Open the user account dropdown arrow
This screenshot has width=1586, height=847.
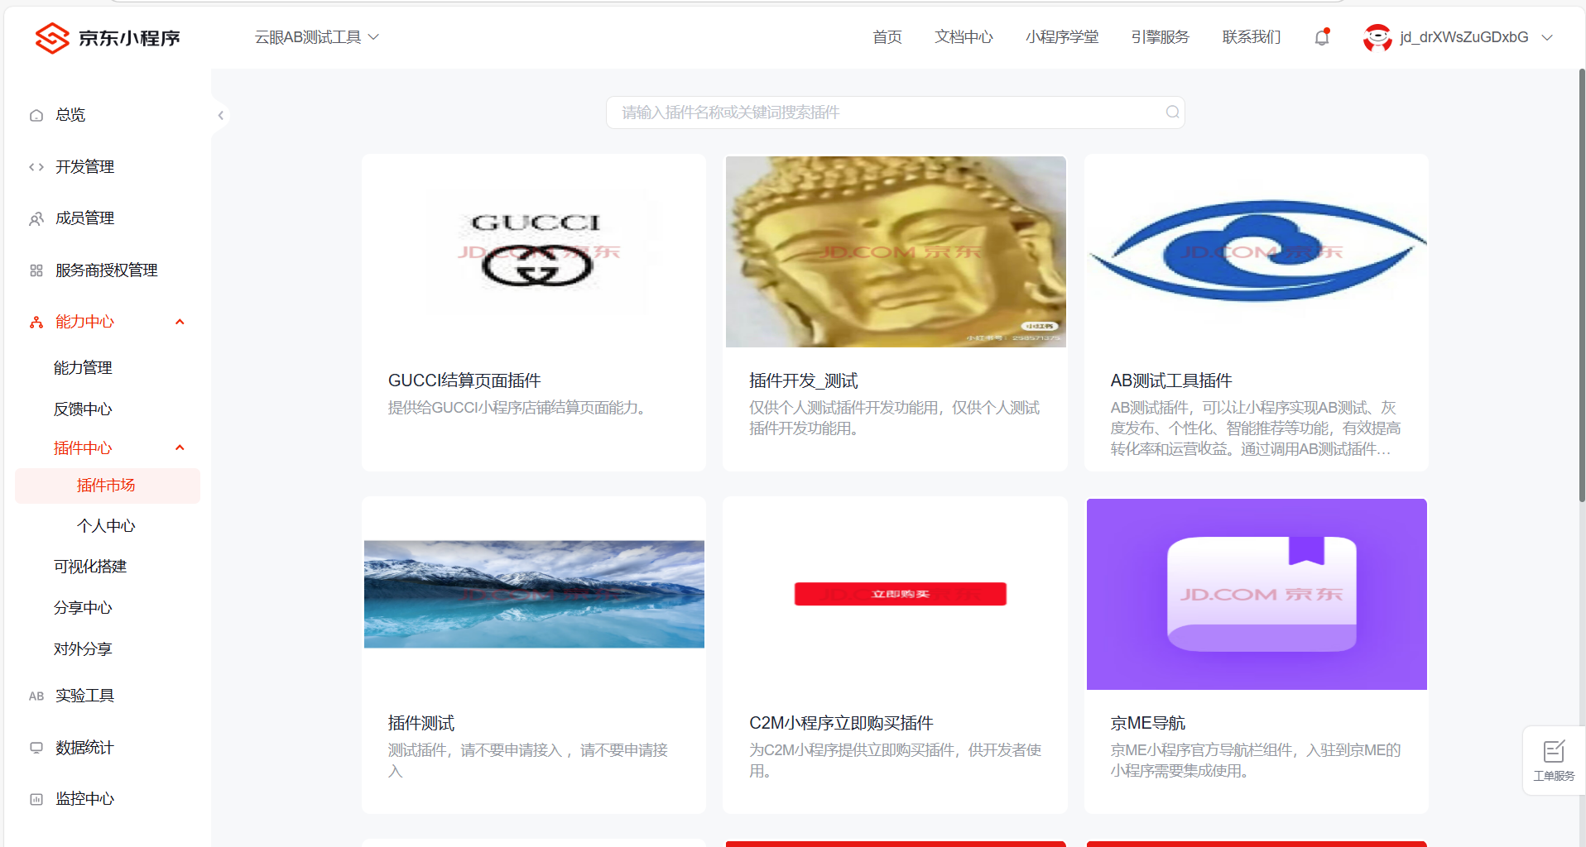click(1547, 37)
